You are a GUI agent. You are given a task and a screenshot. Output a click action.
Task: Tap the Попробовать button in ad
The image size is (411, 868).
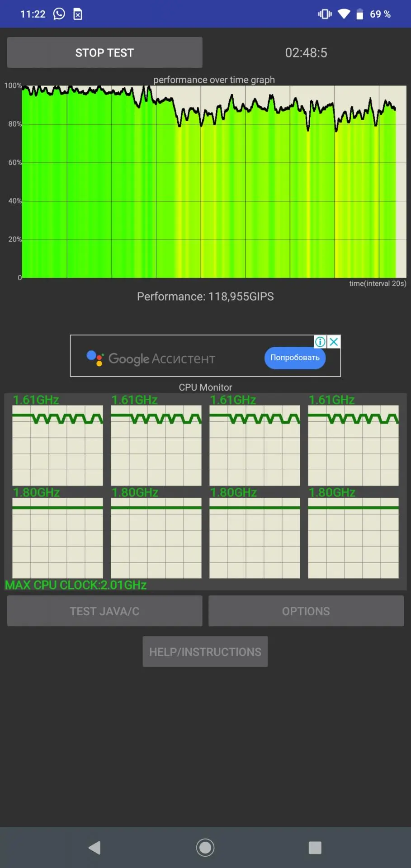coord(295,358)
